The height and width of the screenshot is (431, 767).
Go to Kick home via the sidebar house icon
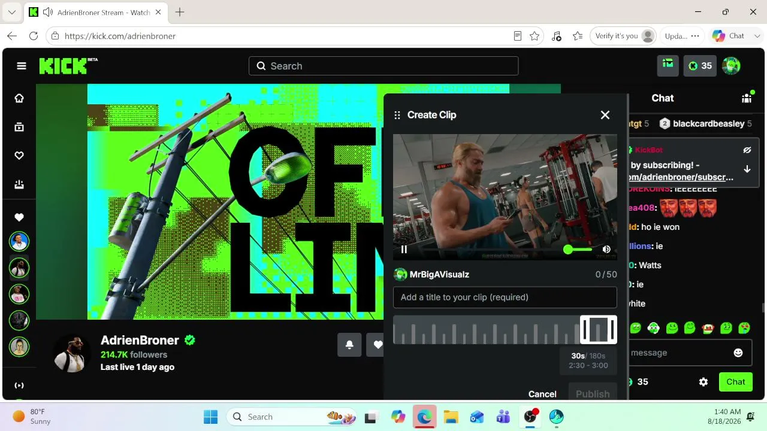pos(19,98)
